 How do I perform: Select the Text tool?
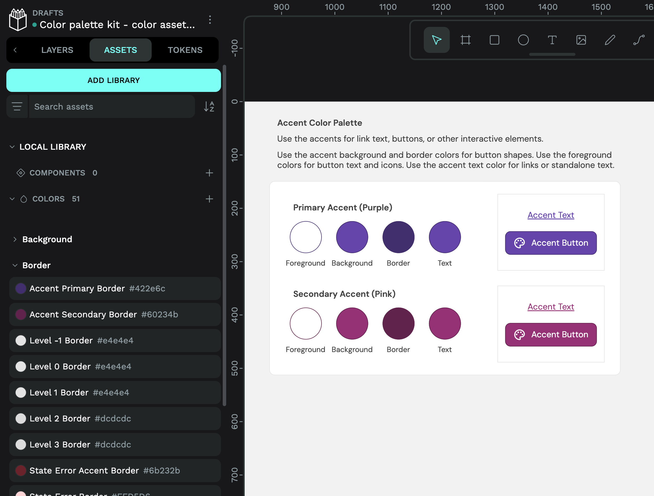pyautogui.click(x=552, y=40)
